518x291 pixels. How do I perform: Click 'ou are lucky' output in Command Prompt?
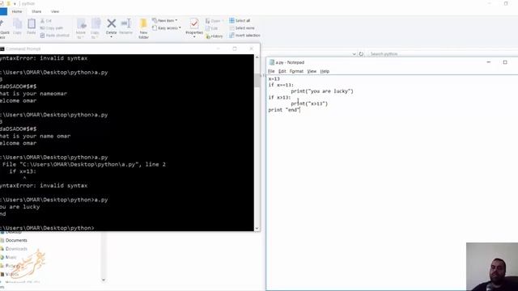click(x=19, y=207)
